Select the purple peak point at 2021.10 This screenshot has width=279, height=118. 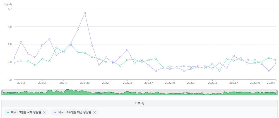coord(85,13)
